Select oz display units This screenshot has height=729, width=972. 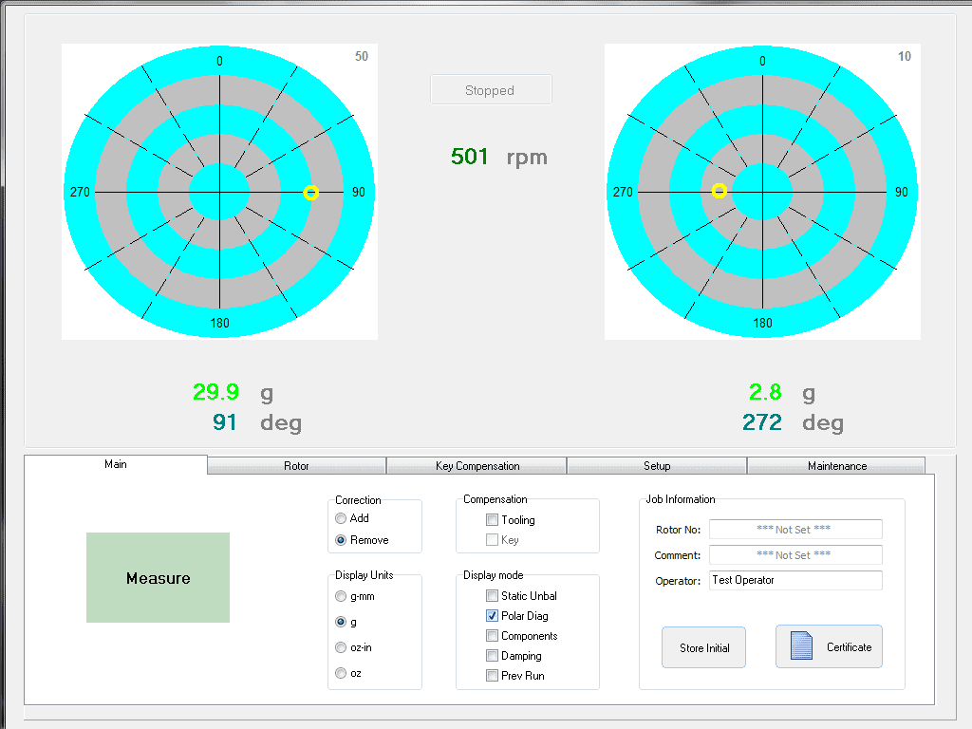pyautogui.click(x=341, y=673)
